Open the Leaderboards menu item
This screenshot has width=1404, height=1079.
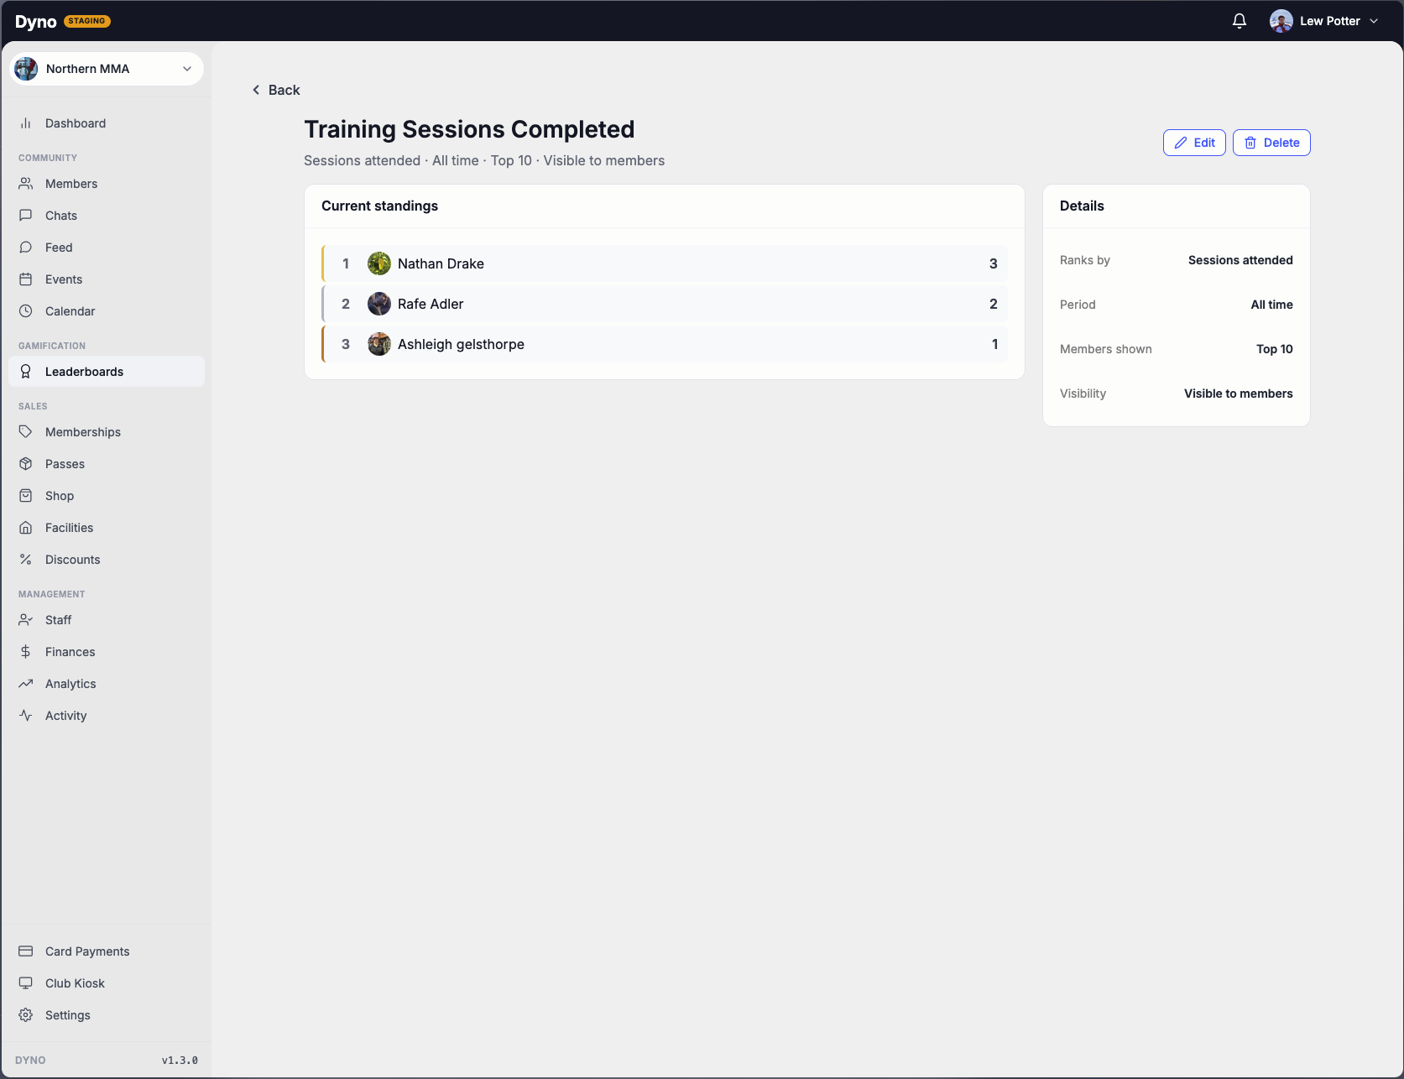[x=107, y=372]
